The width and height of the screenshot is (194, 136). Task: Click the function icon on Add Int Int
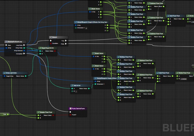72,85
